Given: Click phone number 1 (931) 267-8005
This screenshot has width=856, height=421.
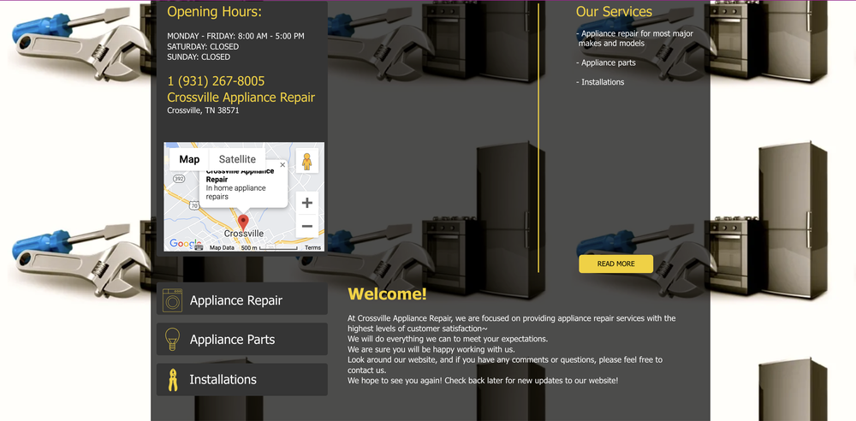Looking at the screenshot, I should tap(216, 81).
